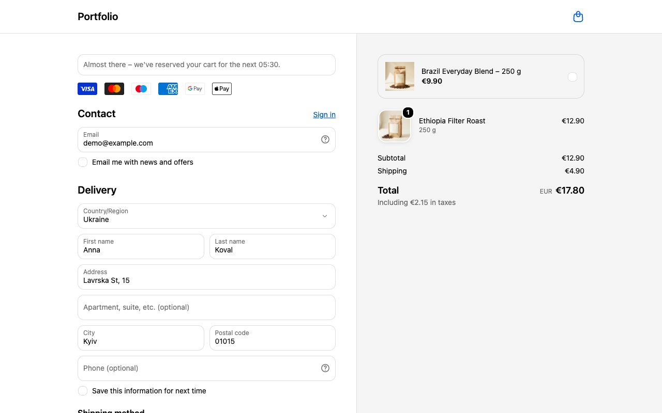Click the Shipping cost €4.90 value
The image size is (662, 413).
[575, 171]
